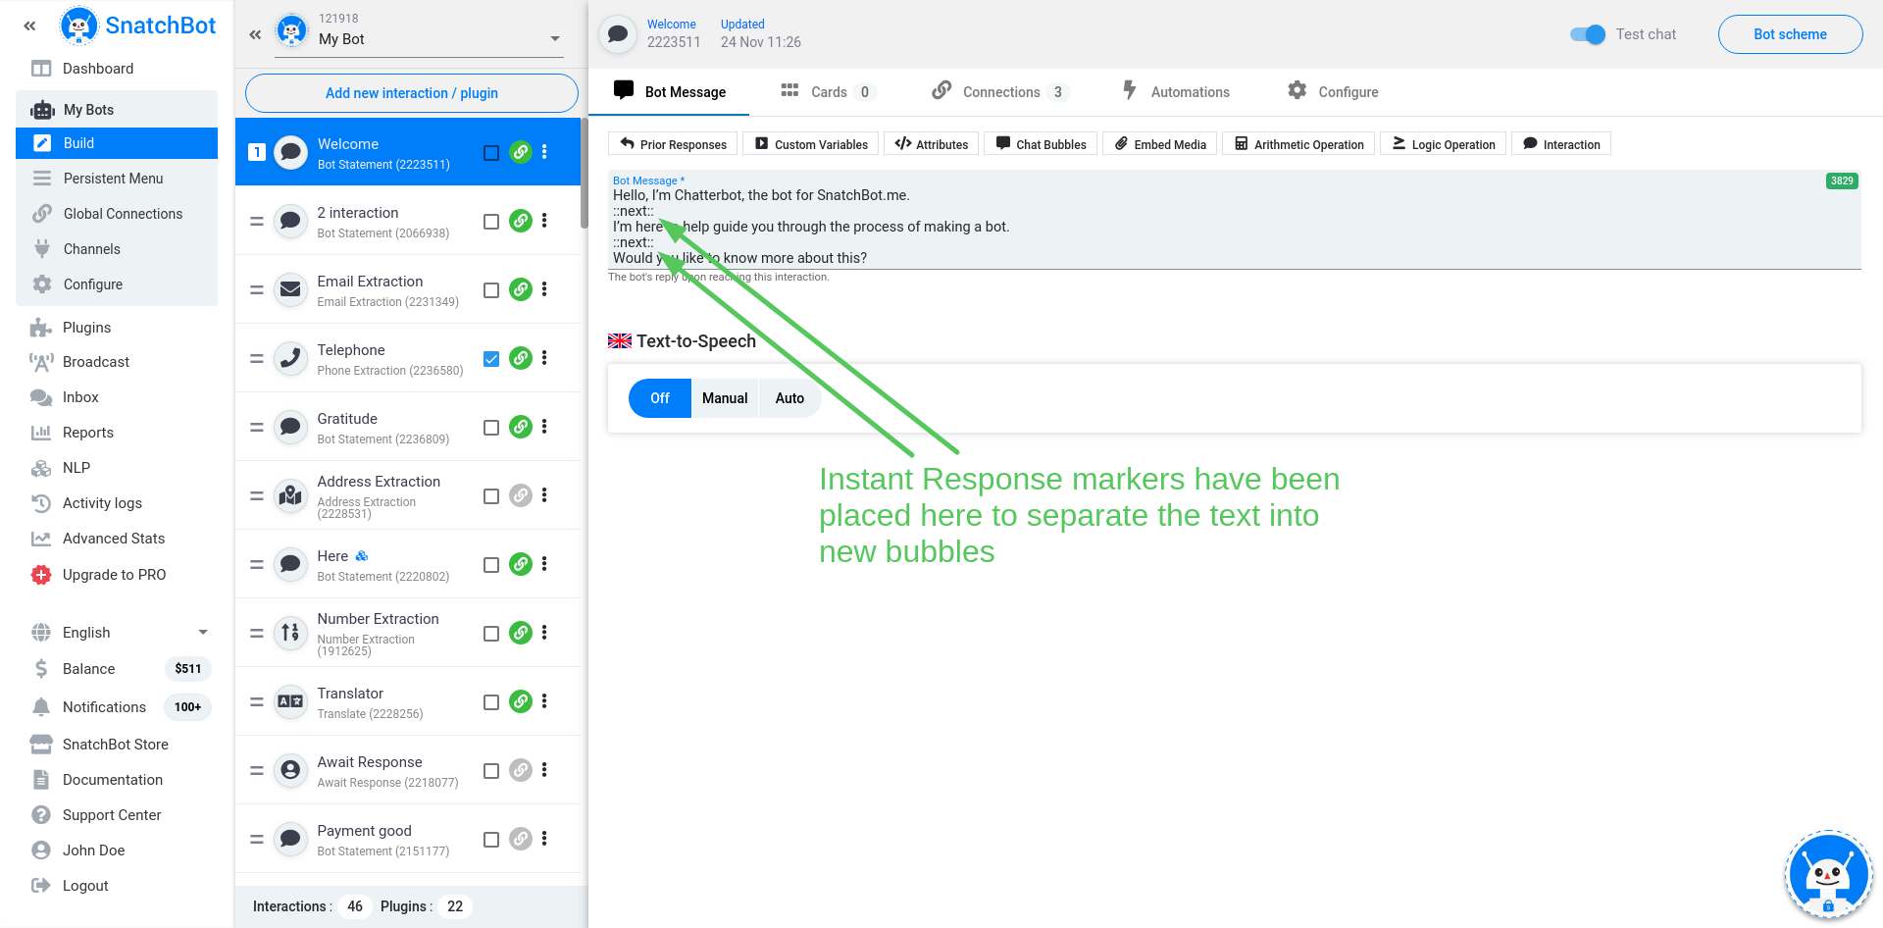Viewport: 1883px width, 928px height.
Task: Click the Documentation file icon
Action: click(x=41, y=780)
